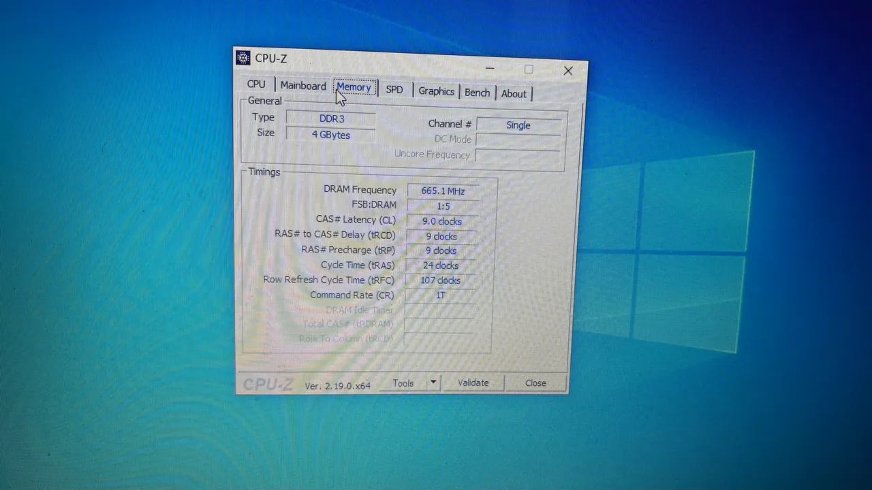The height and width of the screenshot is (490, 872).
Task: Select the Memory tab
Action: 354,87
